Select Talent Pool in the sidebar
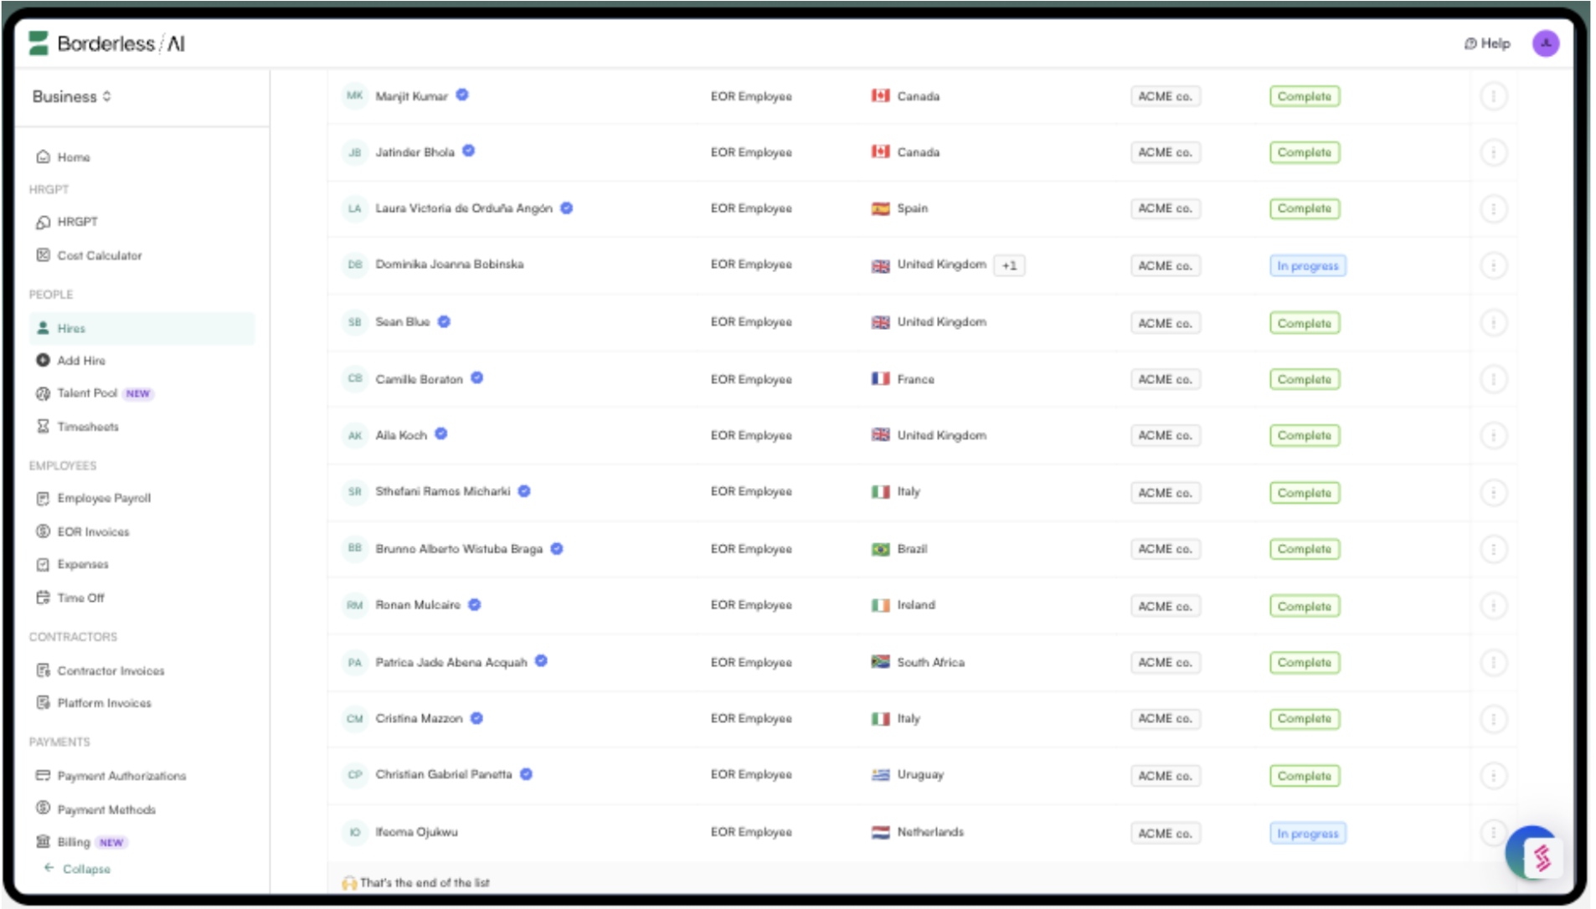 click(87, 393)
